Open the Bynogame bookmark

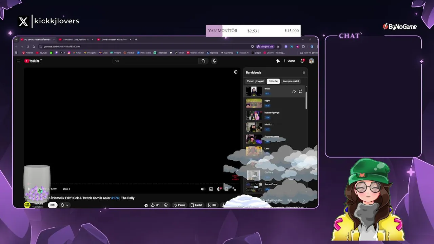point(90,53)
